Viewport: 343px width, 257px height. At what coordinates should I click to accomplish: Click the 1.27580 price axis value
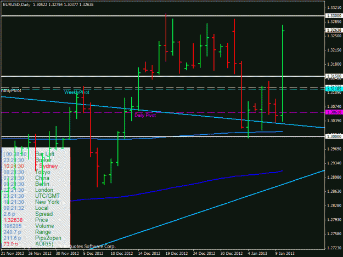pyautogui.click(x=334, y=233)
